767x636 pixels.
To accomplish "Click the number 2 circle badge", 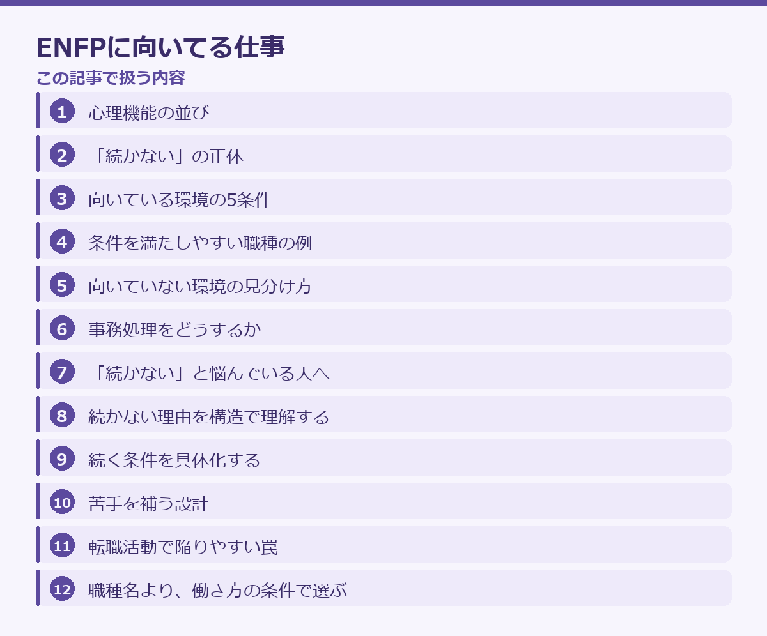I will [62, 156].
